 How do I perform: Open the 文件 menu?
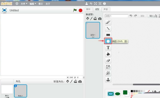(x=24, y=4)
